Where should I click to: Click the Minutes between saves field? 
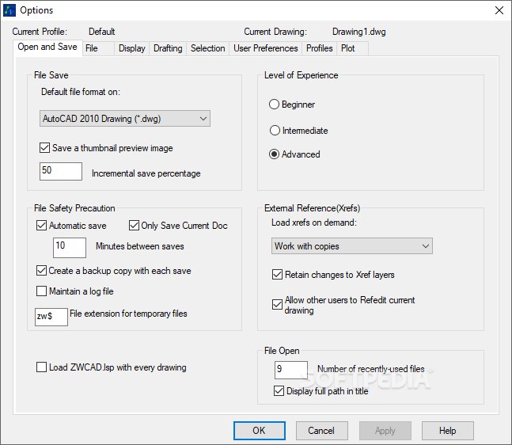[70, 247]
